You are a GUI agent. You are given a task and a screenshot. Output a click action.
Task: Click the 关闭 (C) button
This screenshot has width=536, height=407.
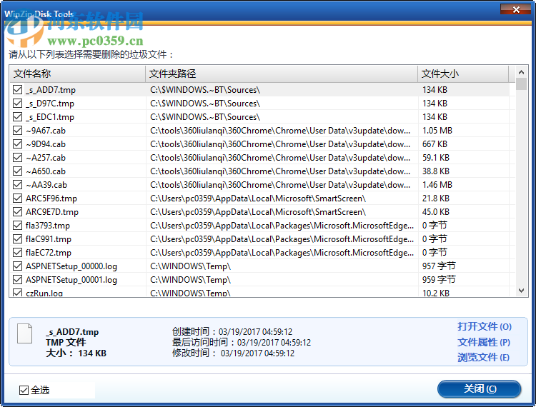point(480,389)
